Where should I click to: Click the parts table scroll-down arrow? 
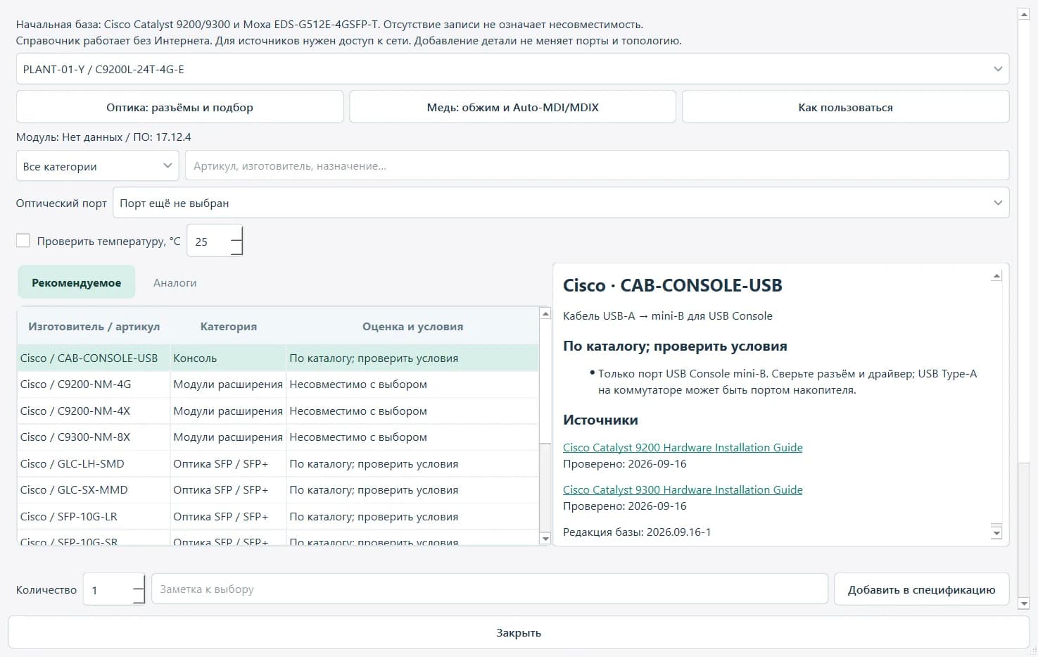coord(545,539)
